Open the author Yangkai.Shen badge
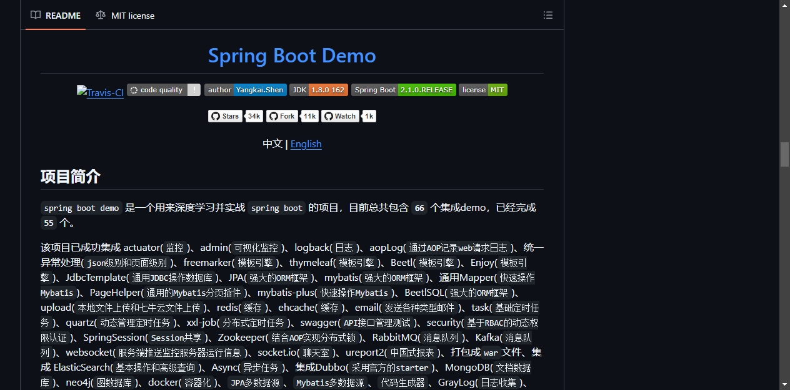The image size is (790, 390). coord(246,90)
